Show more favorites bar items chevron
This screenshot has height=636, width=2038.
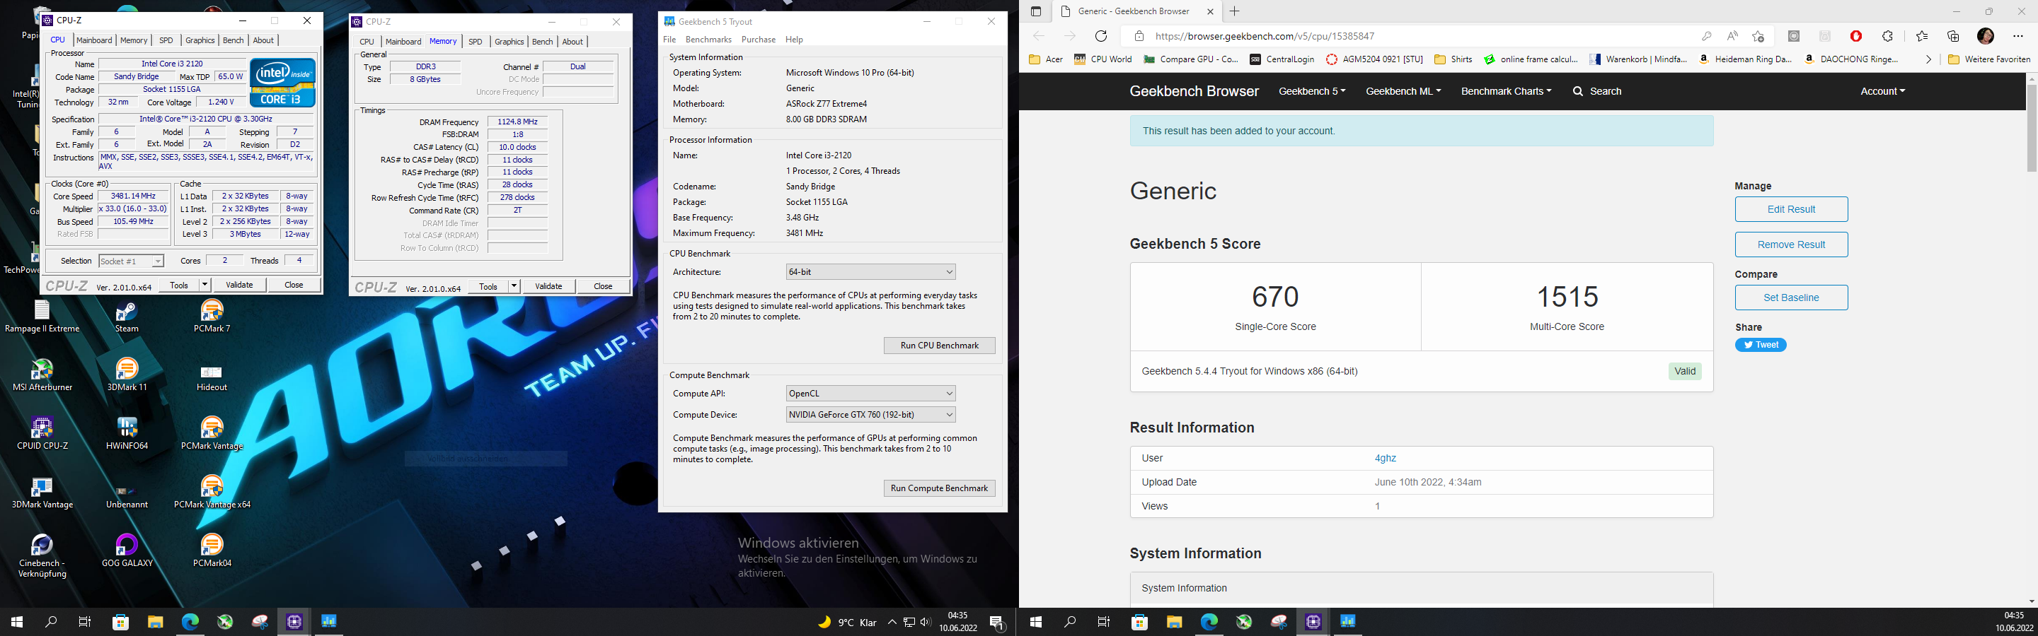[x=1928, y=59]
